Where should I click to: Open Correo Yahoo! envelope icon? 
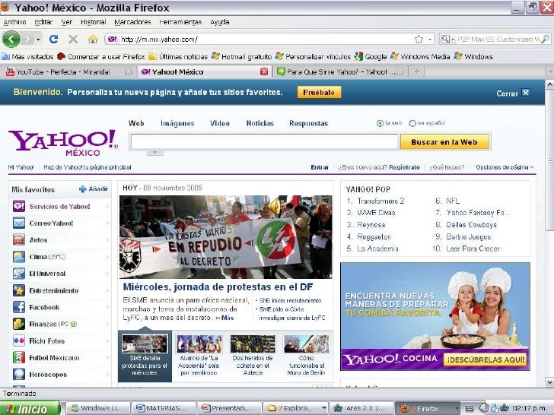pyautogui.click(x=19, y=223)
